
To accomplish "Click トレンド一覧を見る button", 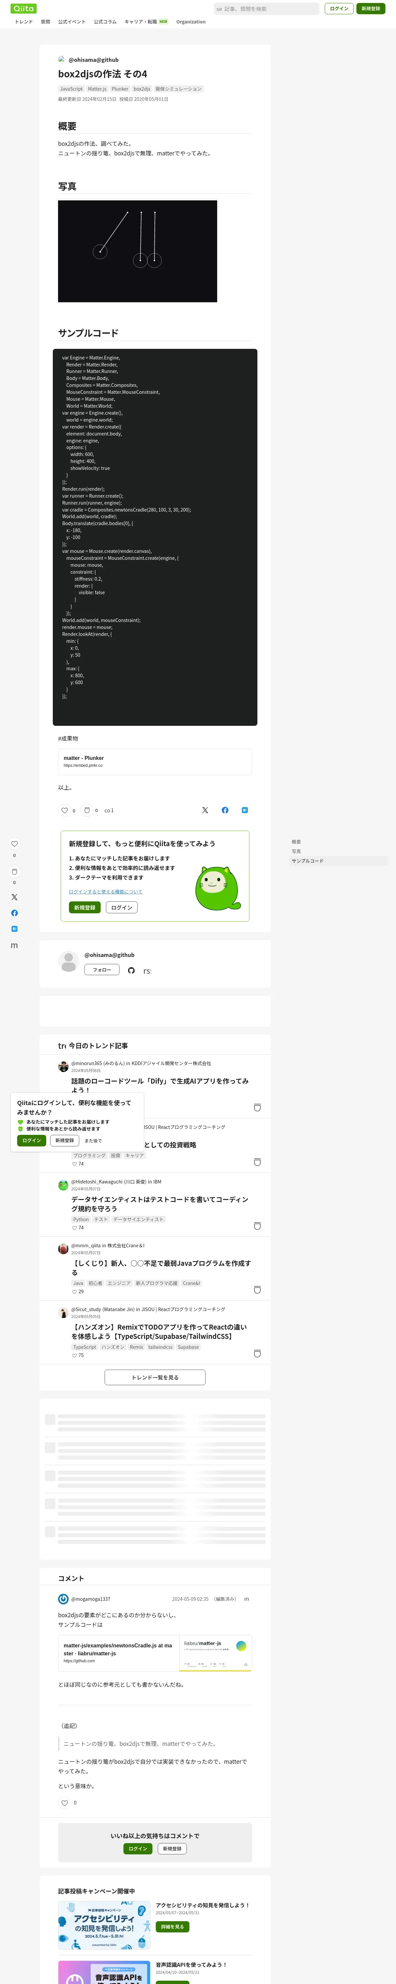I will point(154,1377).
